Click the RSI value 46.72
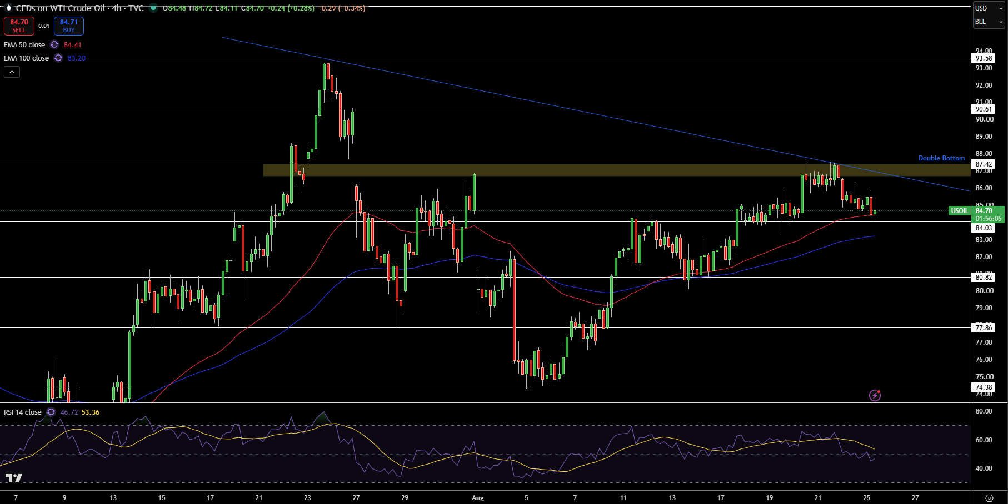This screenshot has height=504, width=1008. 69,412
